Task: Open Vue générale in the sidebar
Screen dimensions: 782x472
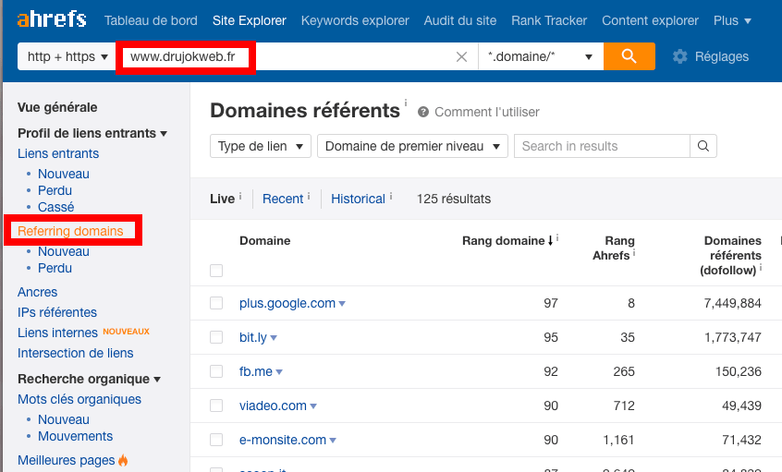Action: 57,107
